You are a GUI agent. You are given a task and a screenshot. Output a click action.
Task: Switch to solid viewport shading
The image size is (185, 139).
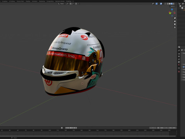170,4
